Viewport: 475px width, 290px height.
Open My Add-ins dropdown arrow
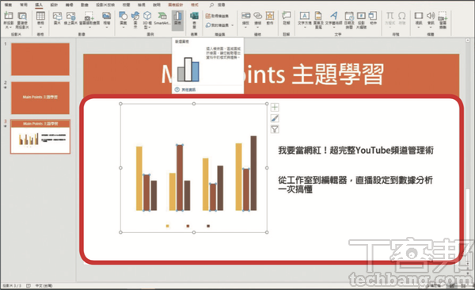coord(233,25)
